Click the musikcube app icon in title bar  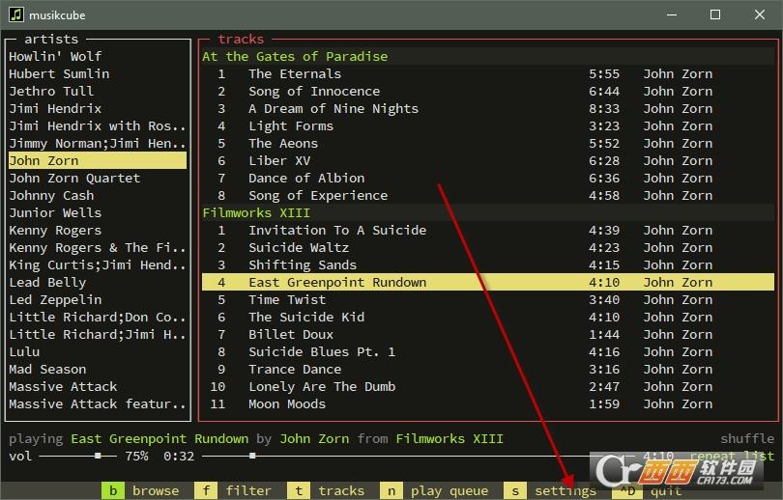(x=15, y=14)
